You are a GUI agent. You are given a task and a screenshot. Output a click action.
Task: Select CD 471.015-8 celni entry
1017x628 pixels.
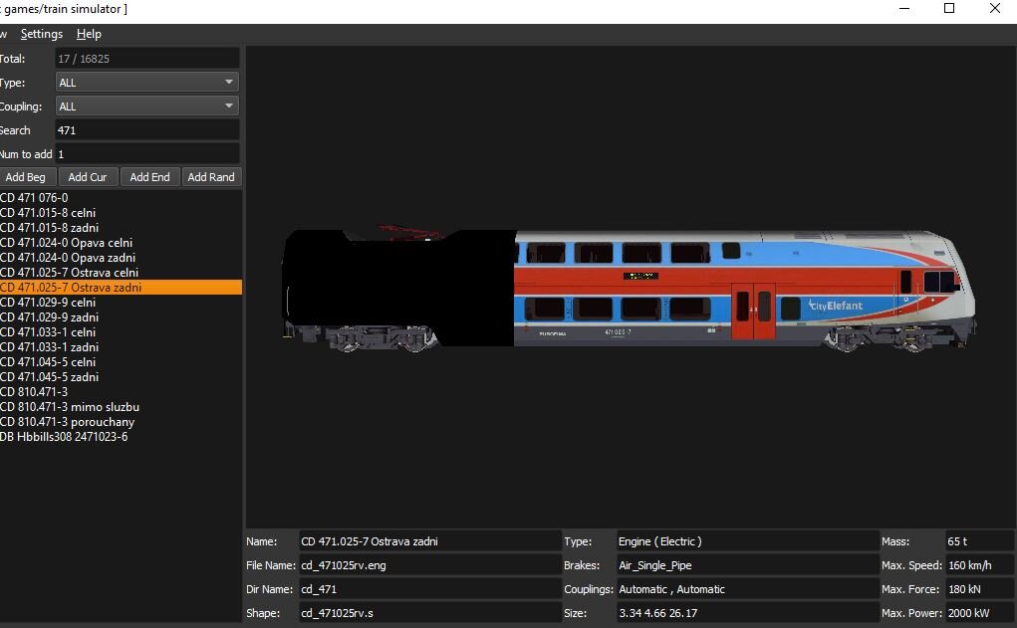tap(121, 213)
